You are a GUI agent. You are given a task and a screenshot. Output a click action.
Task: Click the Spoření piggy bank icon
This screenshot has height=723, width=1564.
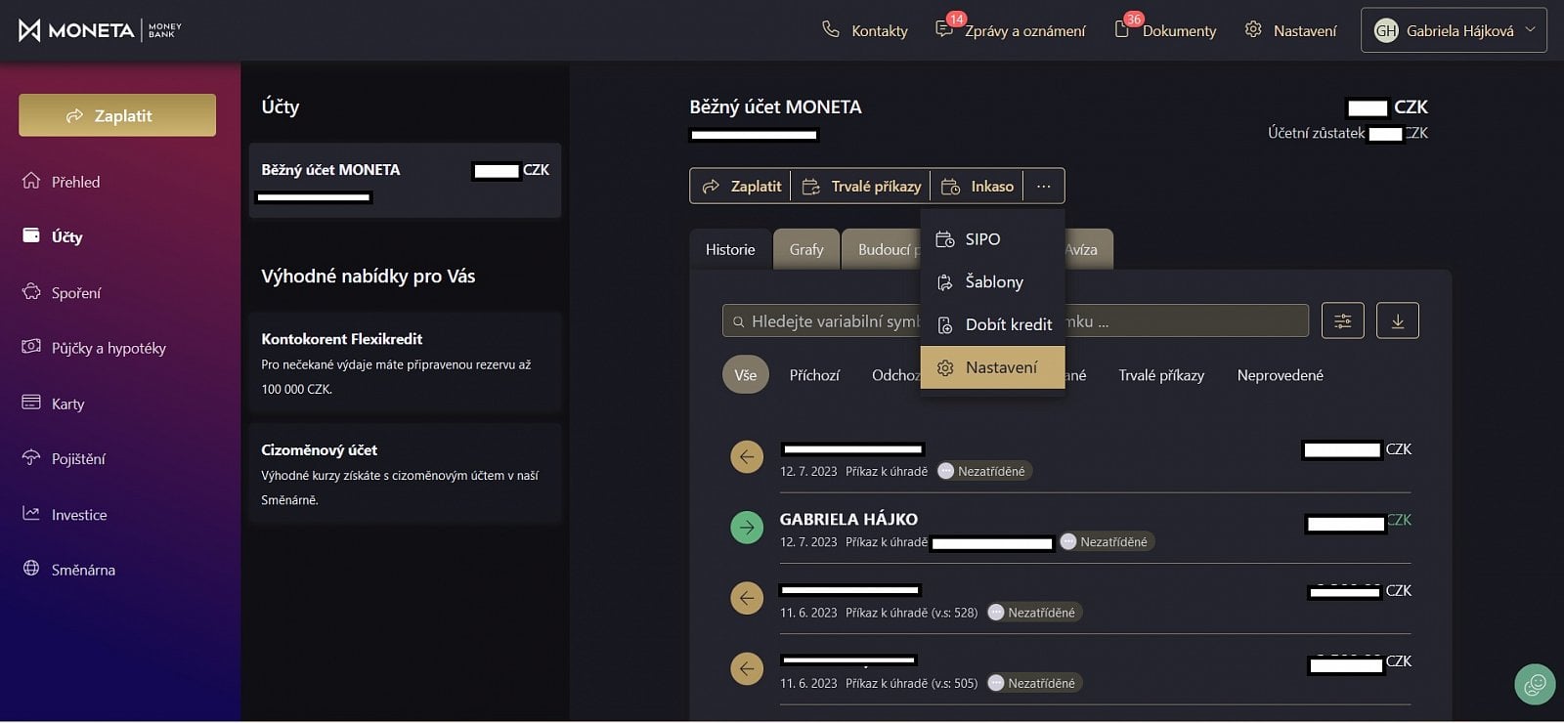pyautogui.click(x=31, y=291)
